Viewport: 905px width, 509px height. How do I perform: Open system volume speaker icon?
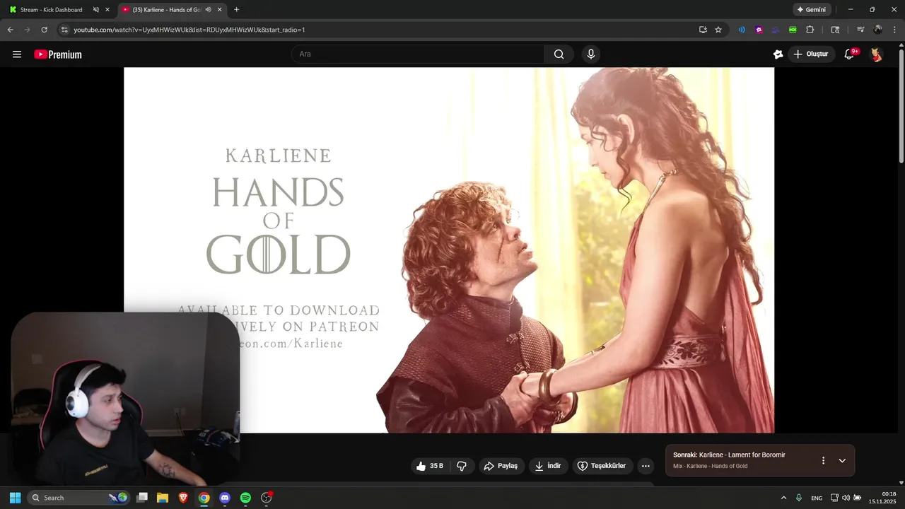pyautogui.click(x=846, y=498)
